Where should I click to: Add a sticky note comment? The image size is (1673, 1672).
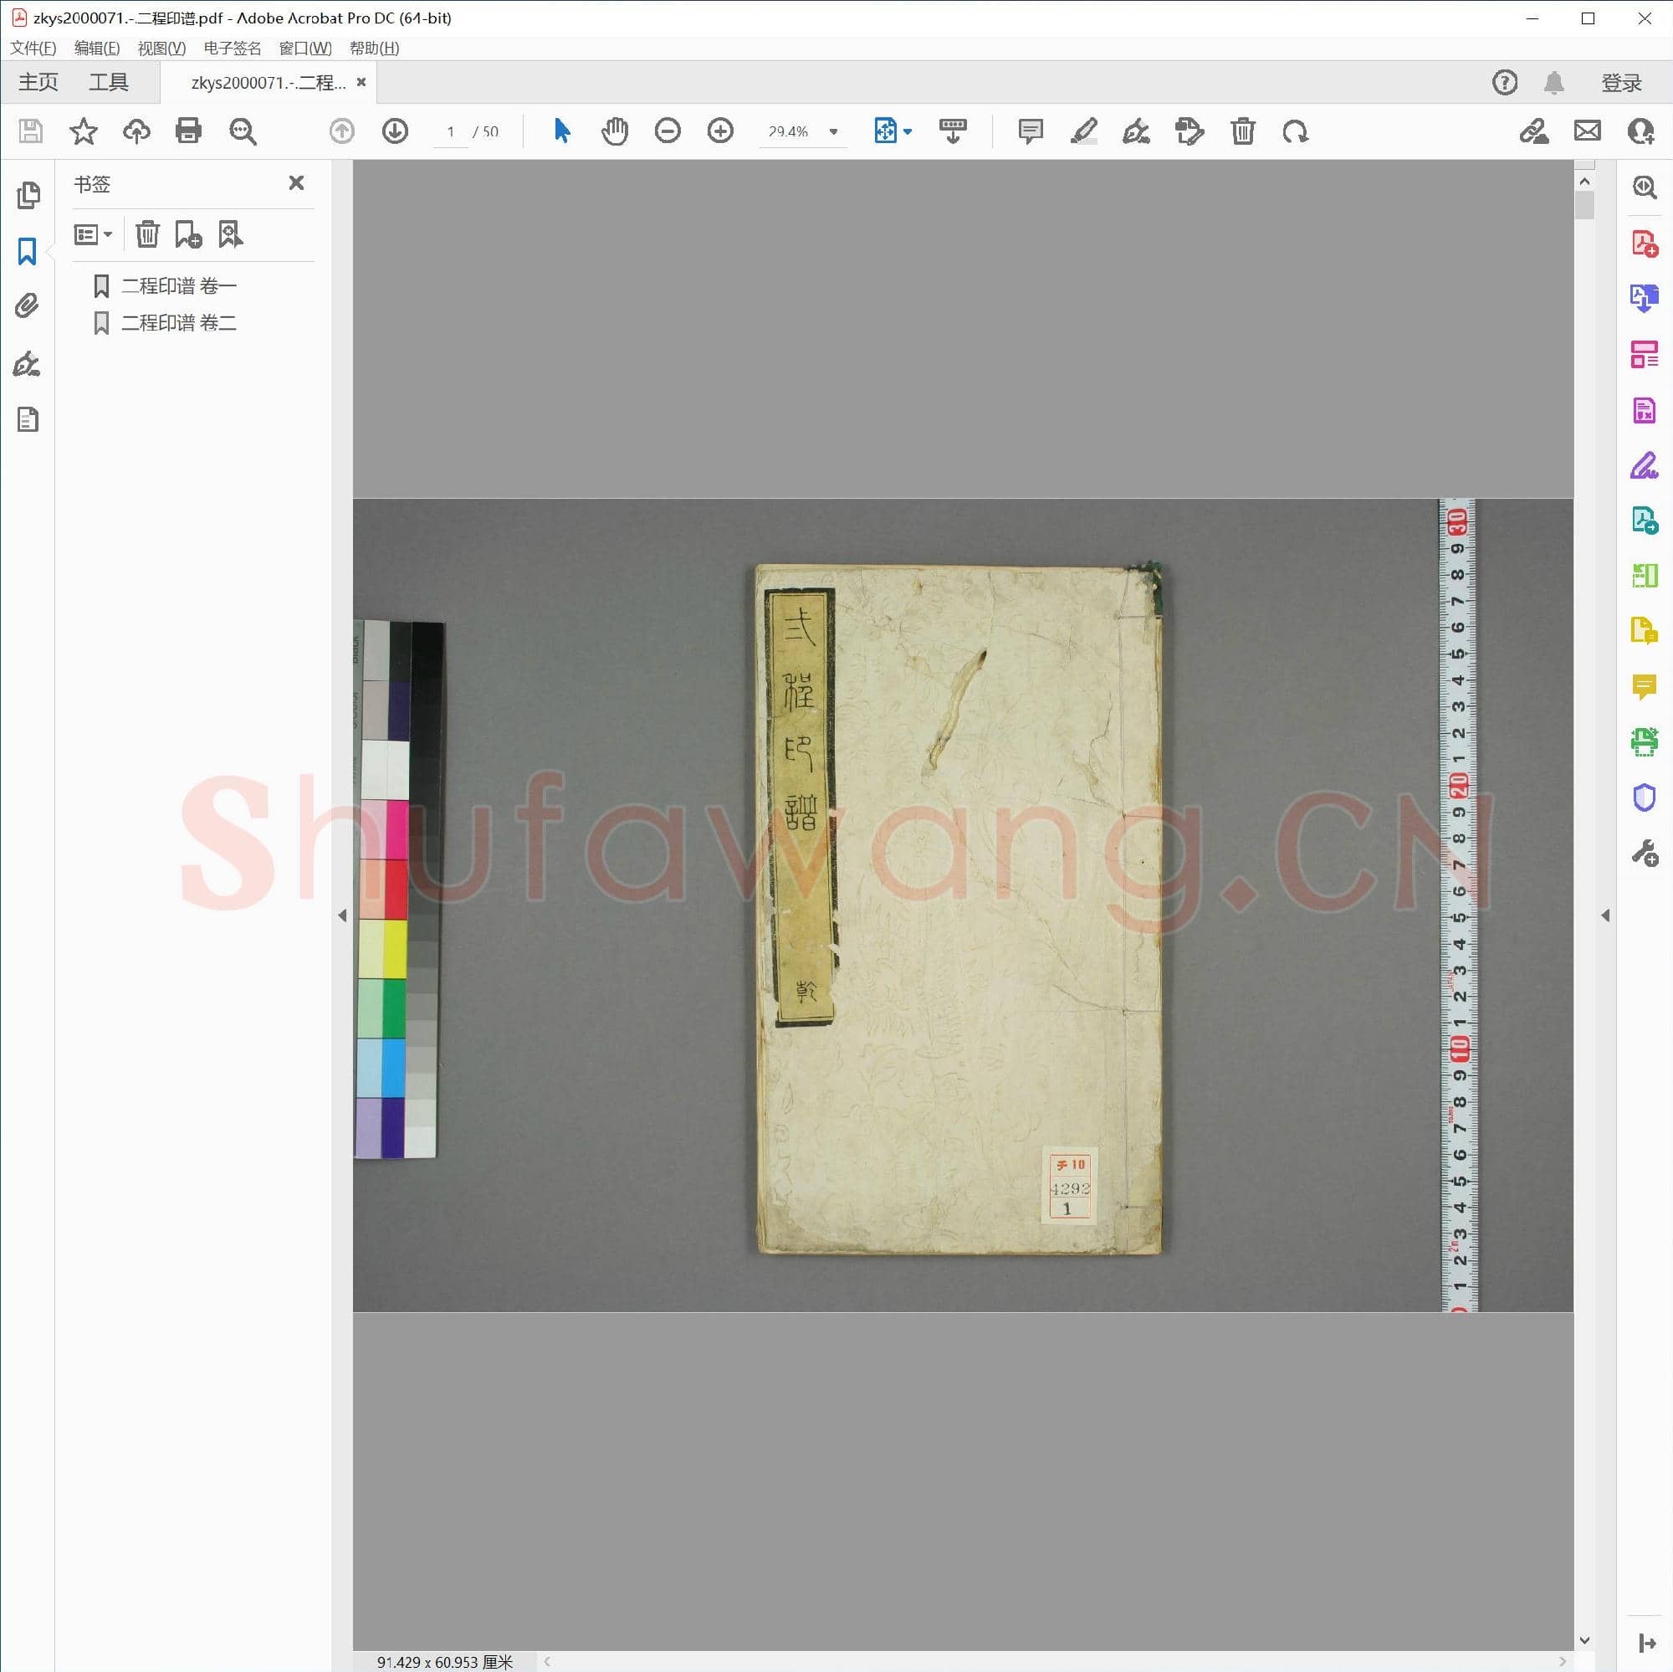pos(1030,131)
